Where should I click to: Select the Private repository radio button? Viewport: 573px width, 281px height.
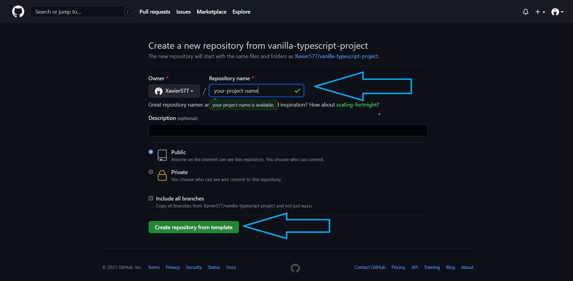coord(151,172)
